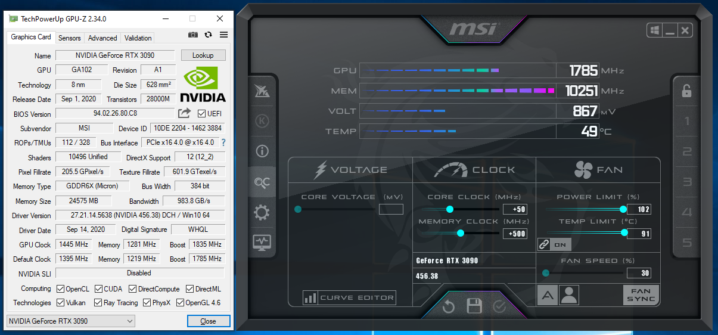Viewport: 718px width, 335px height.
Task: Open the NVIDIA GeForce RTX 3090 GPU dropdown
Action: pyautogui.click(x=71, y=321)
